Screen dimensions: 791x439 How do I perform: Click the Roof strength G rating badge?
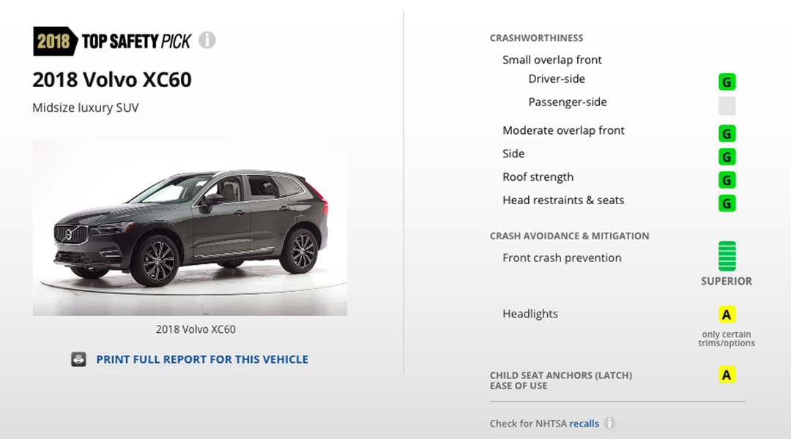click(727, 180)
